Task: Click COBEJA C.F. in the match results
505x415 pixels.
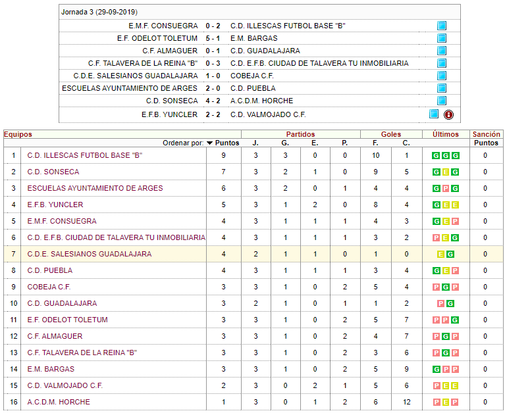Action: click(x=252, y=76)
